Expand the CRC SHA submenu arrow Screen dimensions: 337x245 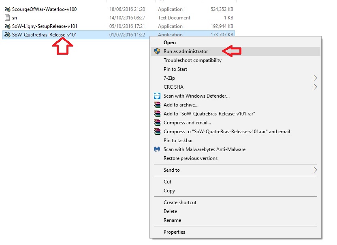tap(315, 87)
